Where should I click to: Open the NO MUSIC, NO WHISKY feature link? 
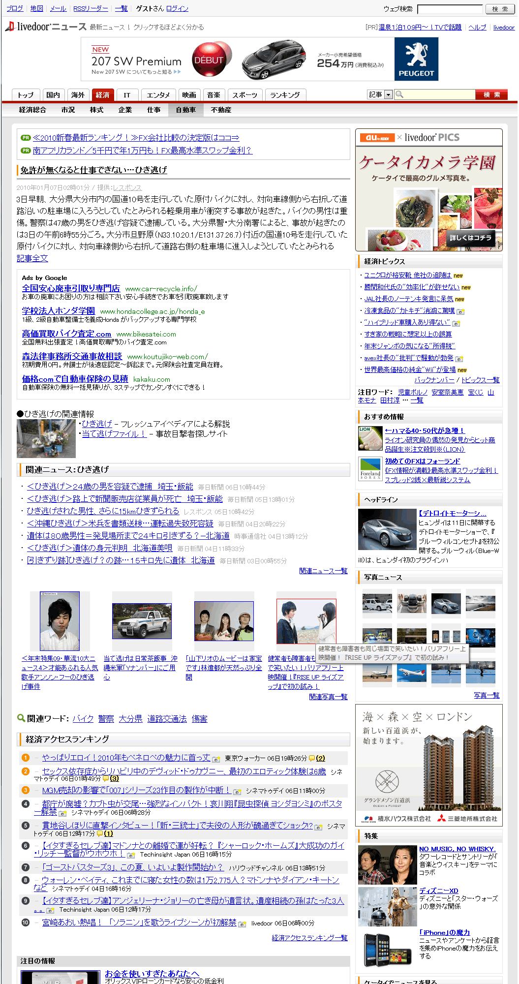[458, 849]
